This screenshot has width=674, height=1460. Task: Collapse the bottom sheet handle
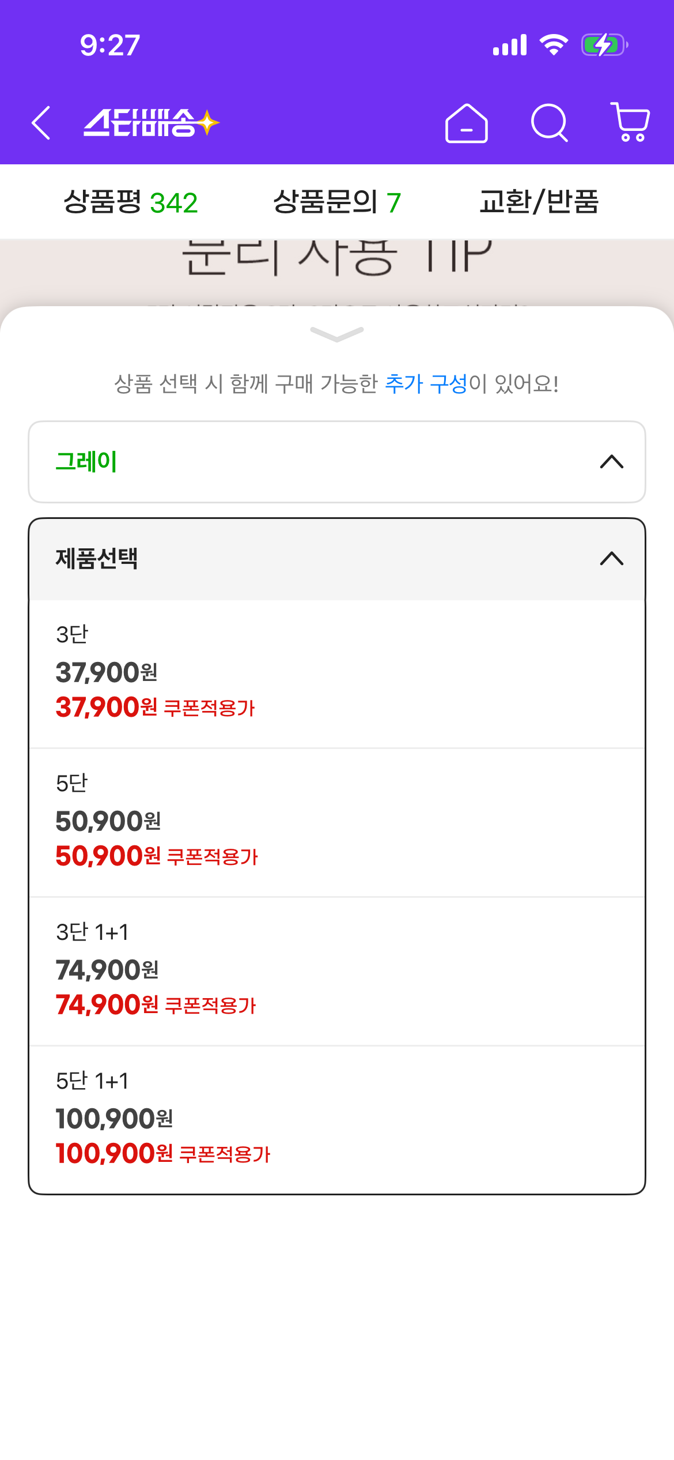[x=337, y=334]
